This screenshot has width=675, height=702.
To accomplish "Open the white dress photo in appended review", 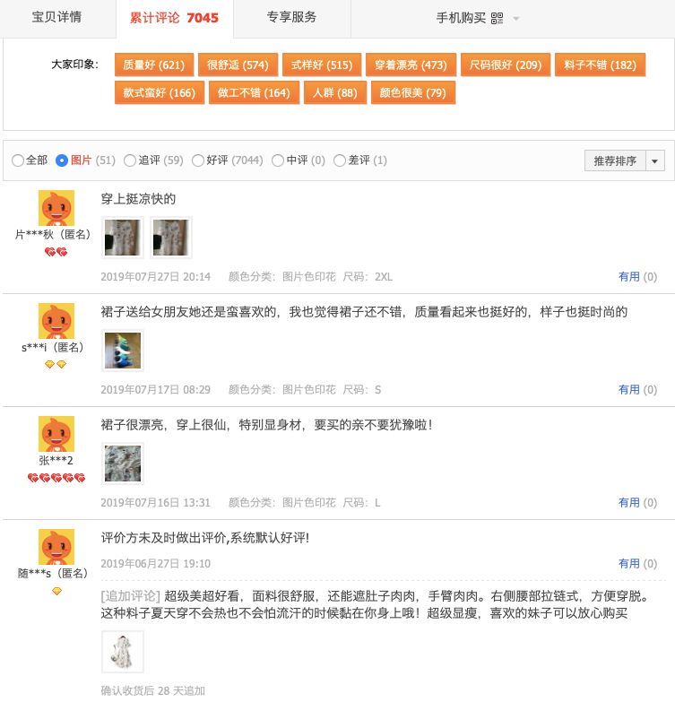I will coord(123,652).
